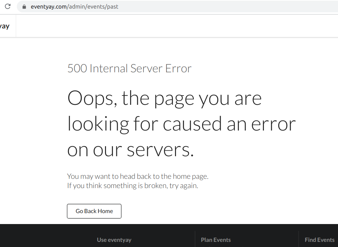This screenshot has width=338, height=247.
Task: Click the browser reload icon
Action: [x=8, y=7]
